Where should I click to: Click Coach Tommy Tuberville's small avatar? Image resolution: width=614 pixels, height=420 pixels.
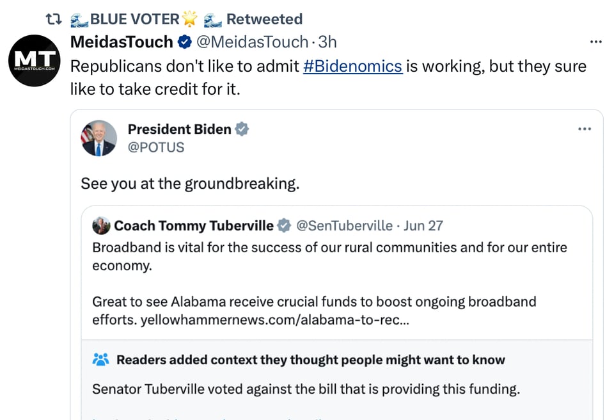click(101, 225)
